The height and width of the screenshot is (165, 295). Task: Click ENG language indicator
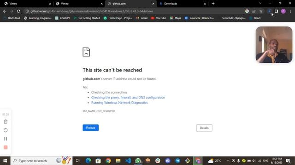265,161
